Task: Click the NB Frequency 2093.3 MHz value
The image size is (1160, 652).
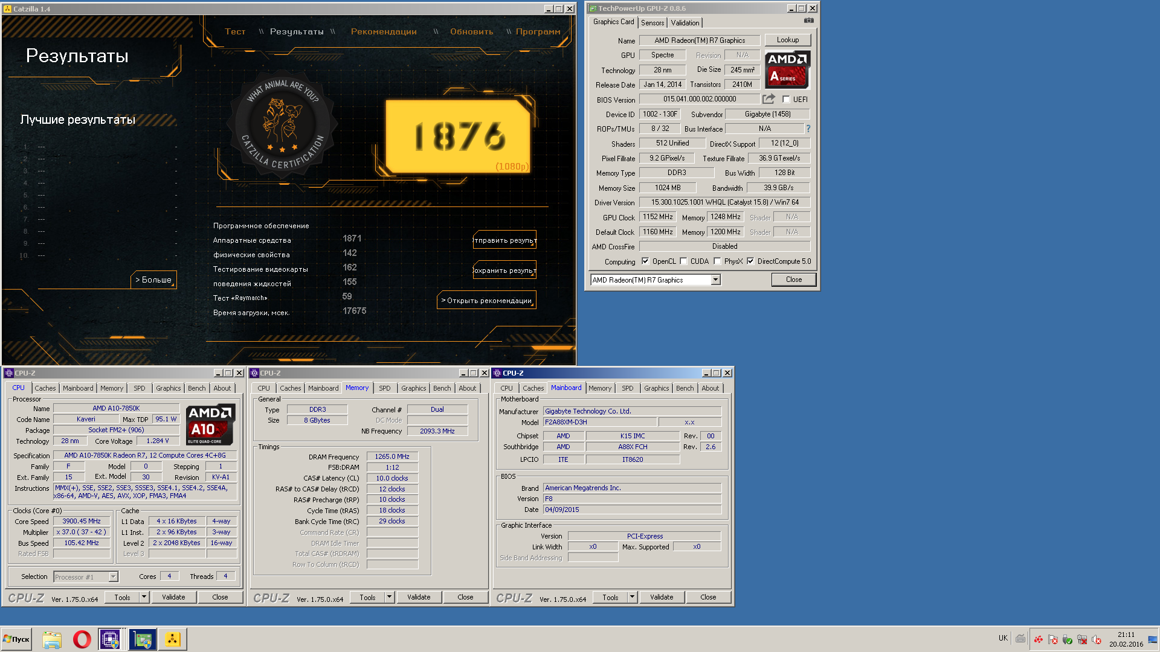Action: 437,431
